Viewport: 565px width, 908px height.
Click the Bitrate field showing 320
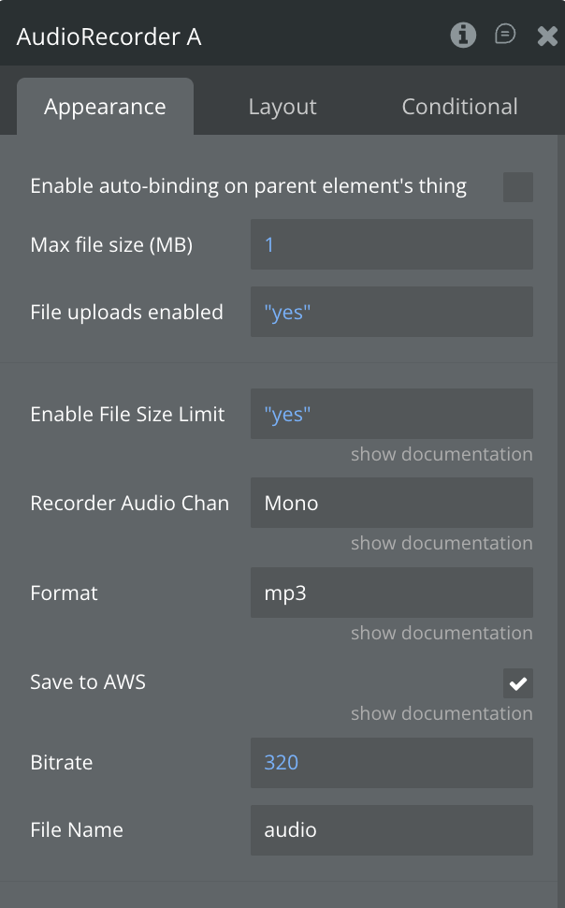tap(391, 762)
